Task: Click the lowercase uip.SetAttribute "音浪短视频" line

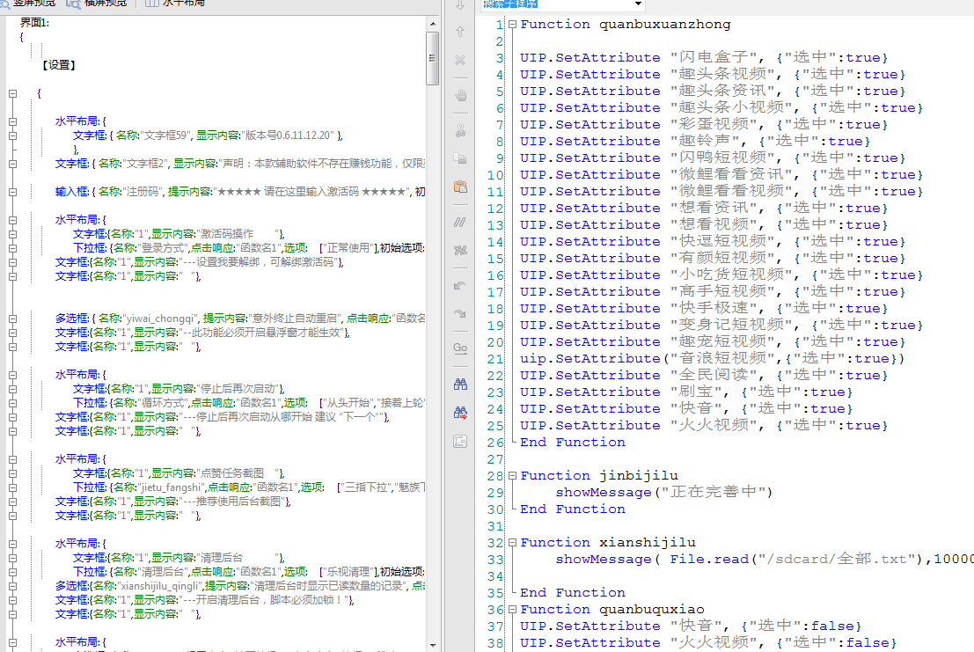Action: coord(713,359)
